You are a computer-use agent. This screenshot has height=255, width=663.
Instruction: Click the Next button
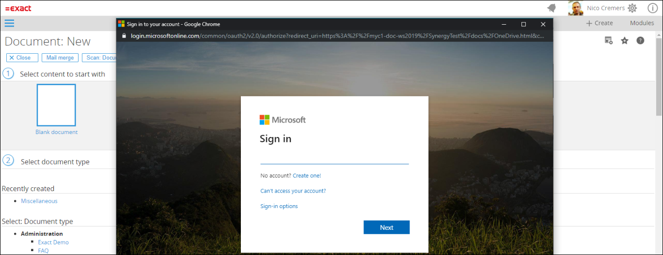coord(387,227)
